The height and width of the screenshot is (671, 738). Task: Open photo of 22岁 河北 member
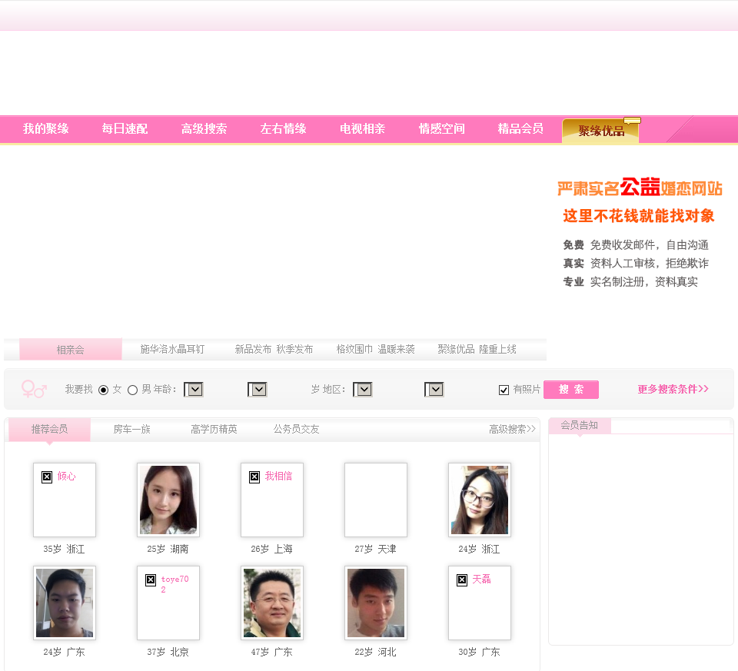point(376,603)
